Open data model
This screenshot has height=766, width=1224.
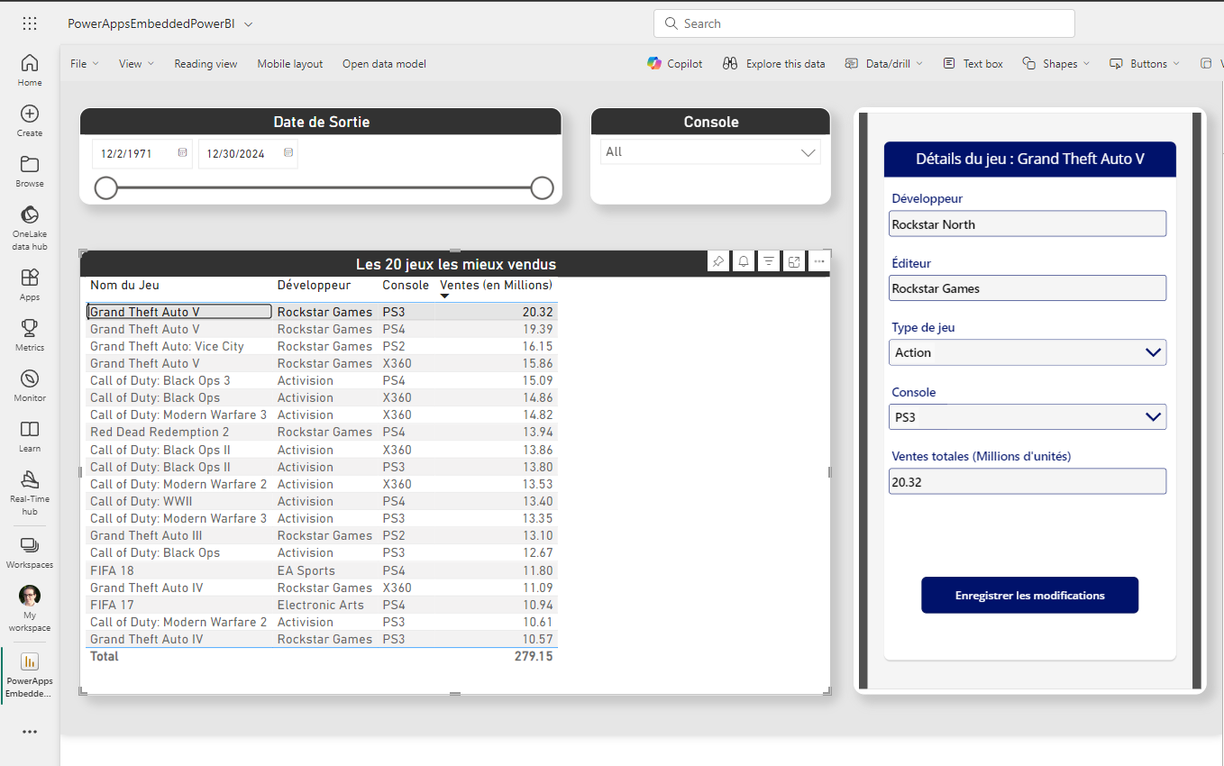click(x=384, y=64)
